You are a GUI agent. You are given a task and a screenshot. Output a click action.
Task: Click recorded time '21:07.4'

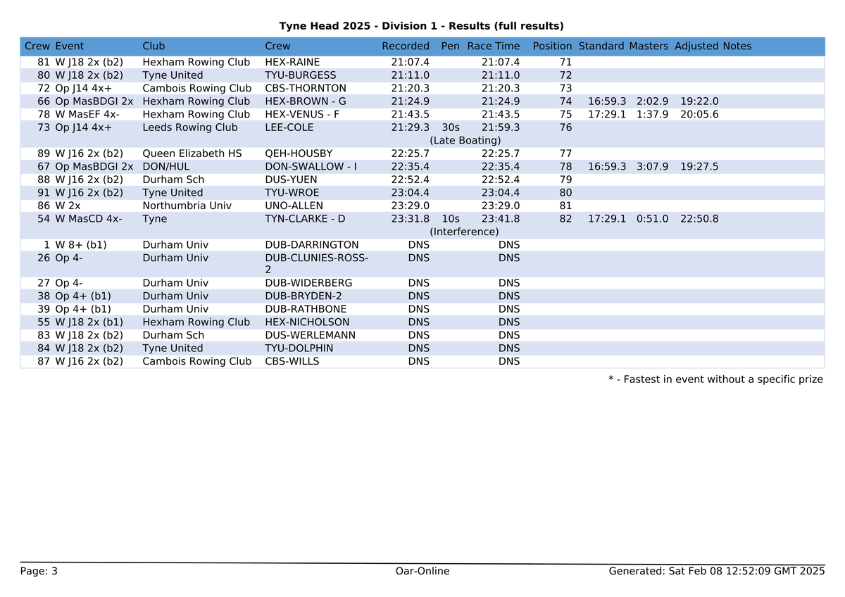(x=411, y=62)
